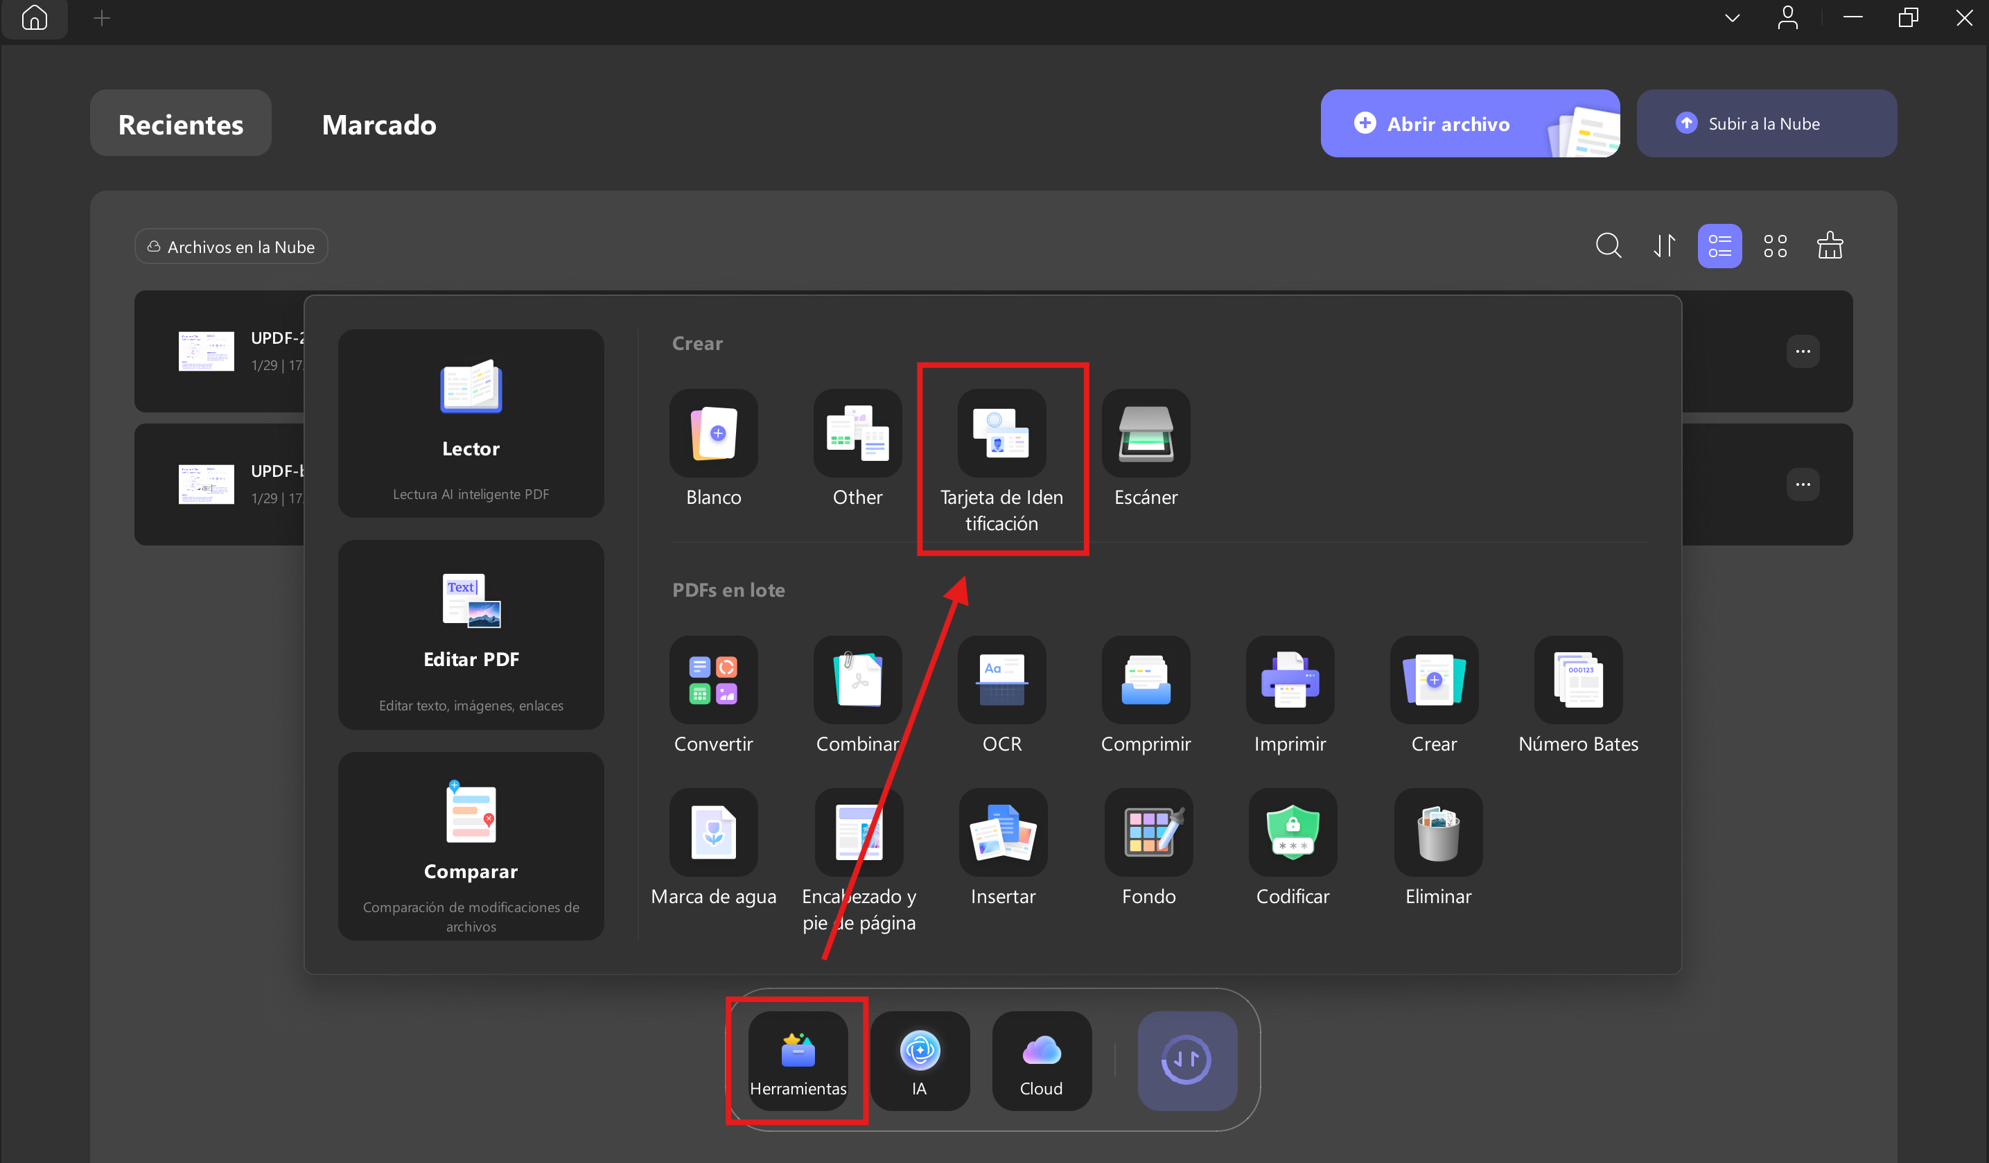Go to the home tab icon
Screen dimensions: 1989x1163
[x=35, y=18]
